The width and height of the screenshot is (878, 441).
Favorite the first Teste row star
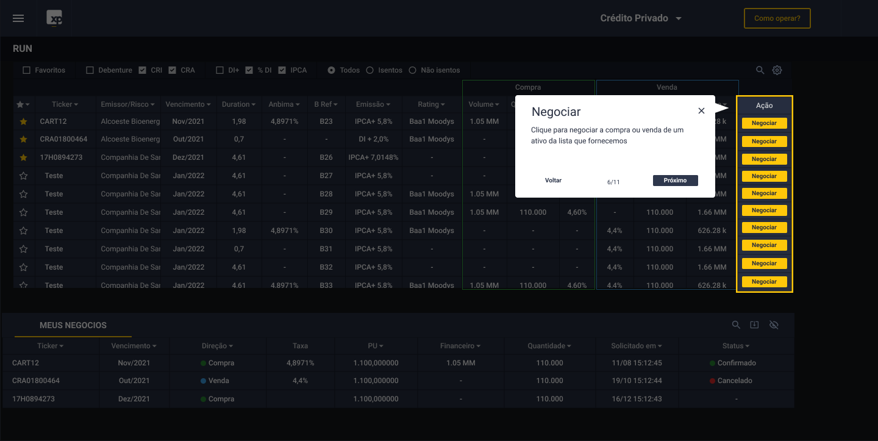(x=24, y=176)
